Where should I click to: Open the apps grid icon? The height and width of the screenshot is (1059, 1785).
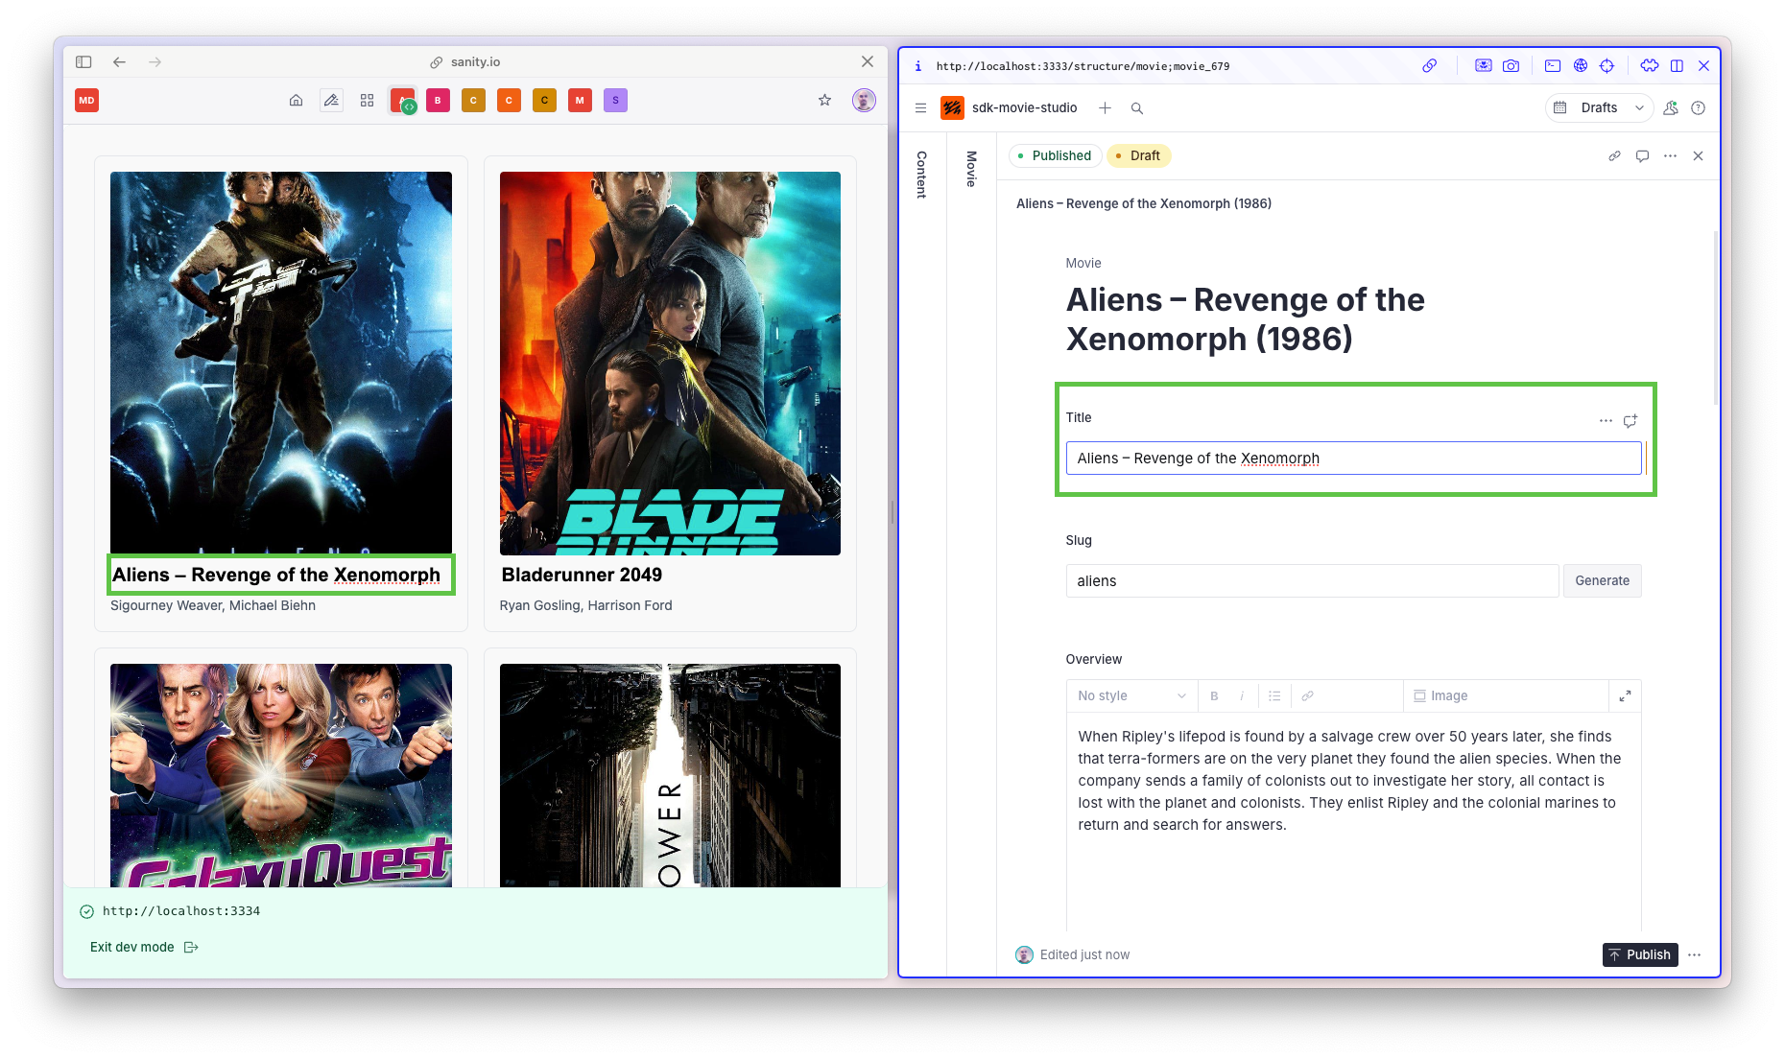pos(367,100)
